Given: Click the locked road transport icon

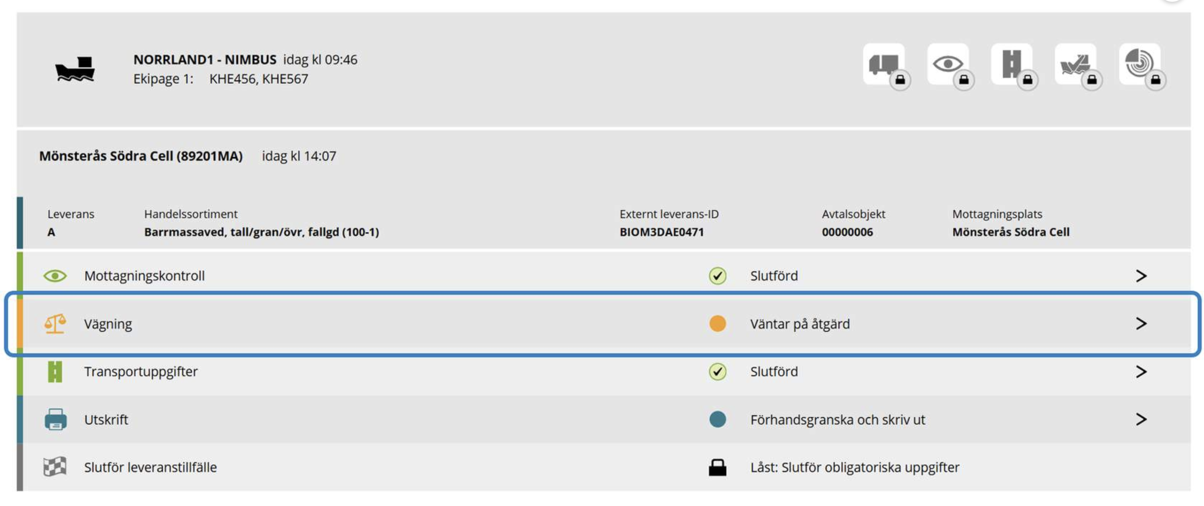Looking at the screenshot, I should click(x=1012, y=64).
